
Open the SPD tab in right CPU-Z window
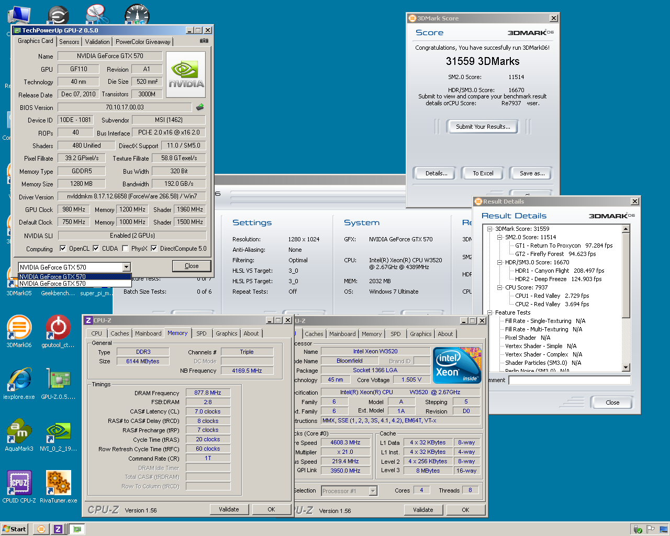396,334
